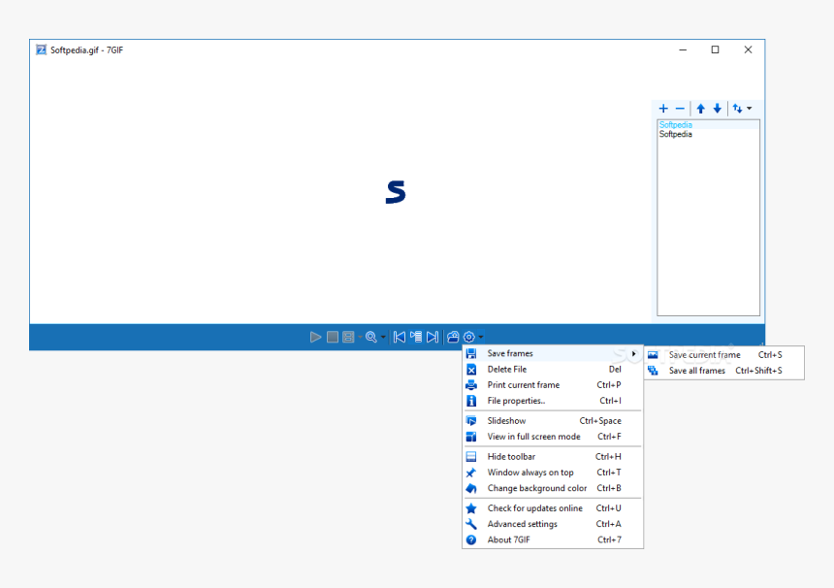Add file with the plus icon
The width and height of the screenshot is (834, 588).
click(663, 109)
